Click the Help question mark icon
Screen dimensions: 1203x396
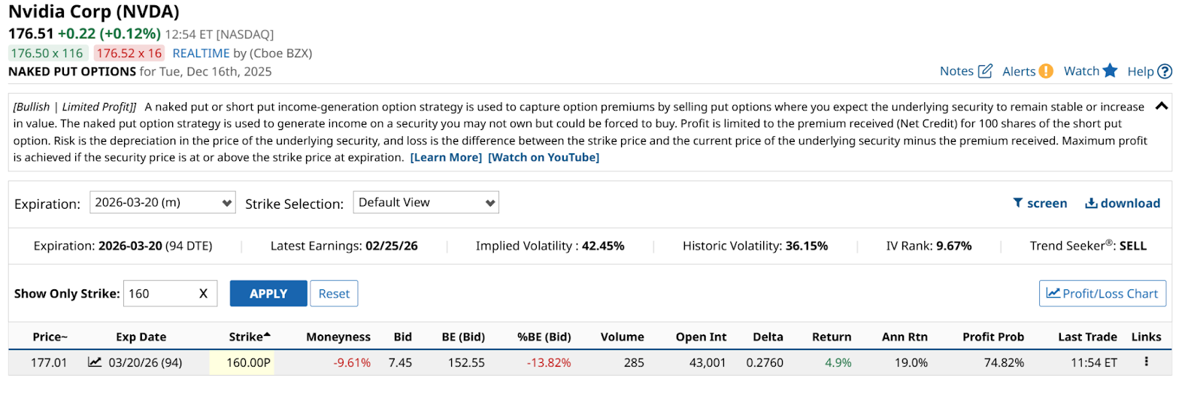pyautogui.click(x=1165, y=71)
